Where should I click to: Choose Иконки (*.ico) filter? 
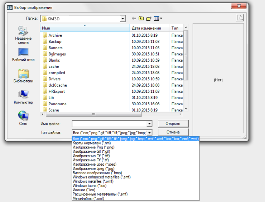[135, 190]
